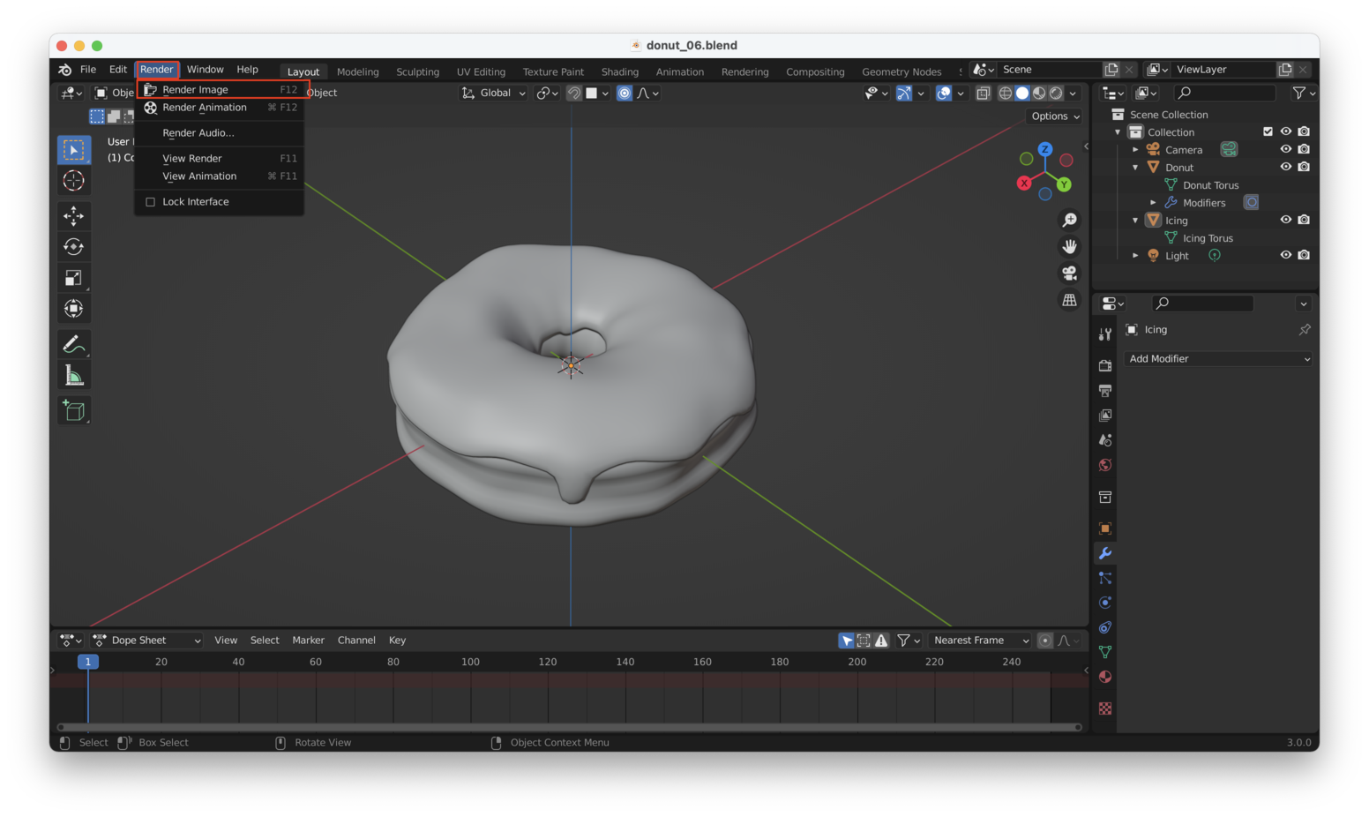The width and height of the screenshot is (1369, 817).
Task: Select the Move tool in the toolbar
Action: pos(74,215)
